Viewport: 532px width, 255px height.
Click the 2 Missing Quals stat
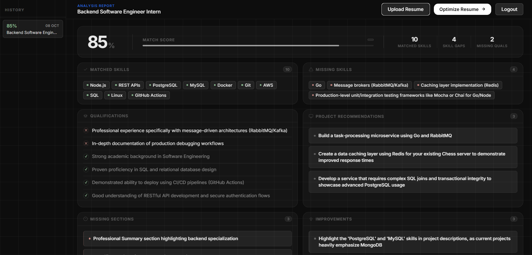click(x=492, y=42)
